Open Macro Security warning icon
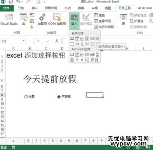 point(32,27)
